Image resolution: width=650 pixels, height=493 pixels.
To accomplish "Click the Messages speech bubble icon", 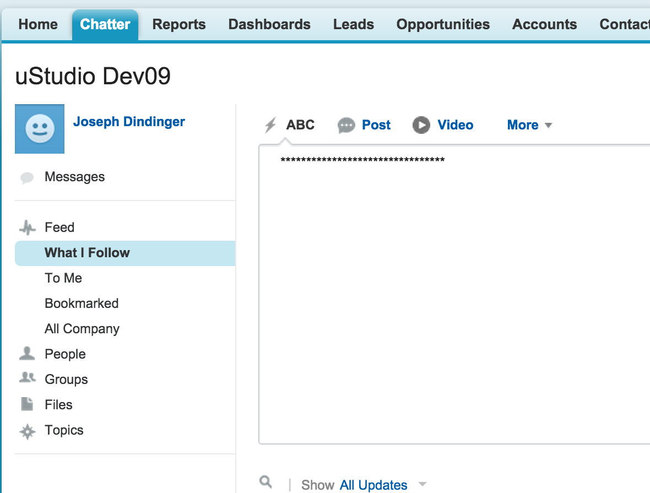I will click(x=27, y=178).
